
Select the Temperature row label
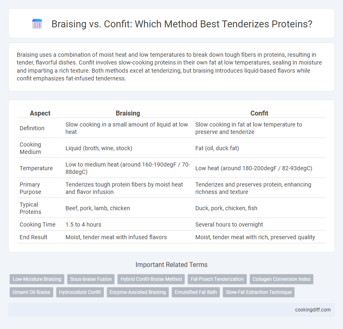[x=36, y=168]
